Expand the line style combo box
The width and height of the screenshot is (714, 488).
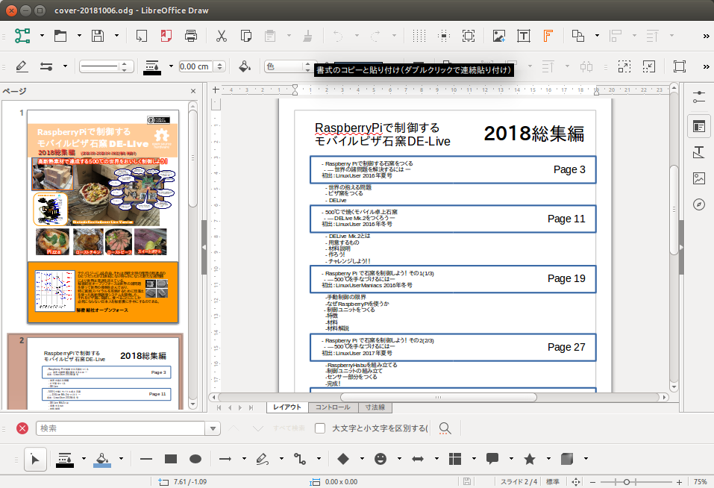click(107, 66)
